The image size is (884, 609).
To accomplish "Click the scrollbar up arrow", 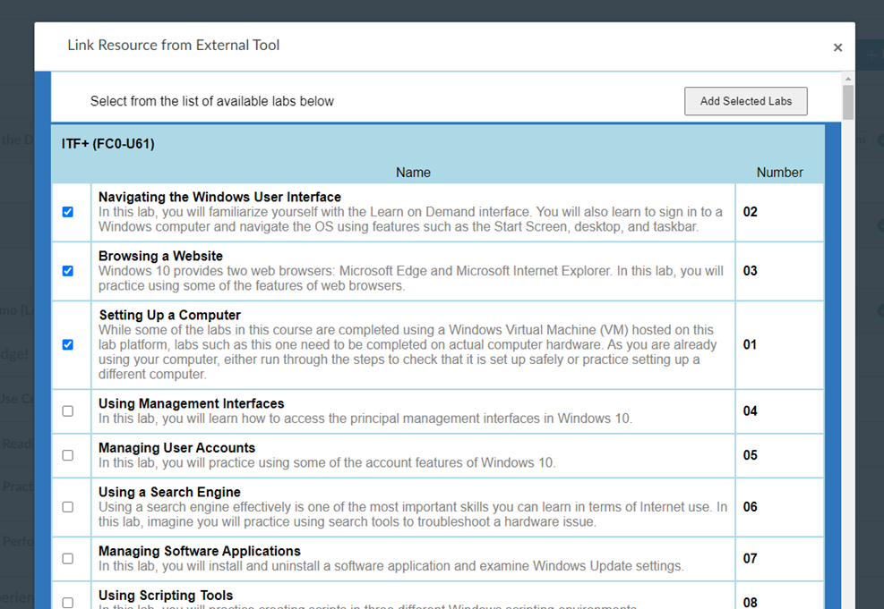I will 848,79.
